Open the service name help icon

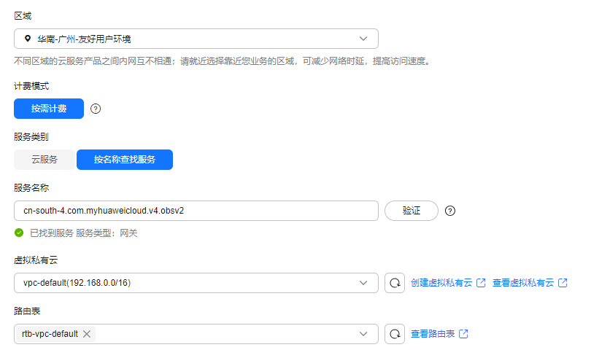pyautogui.click(x=450, y=211)
